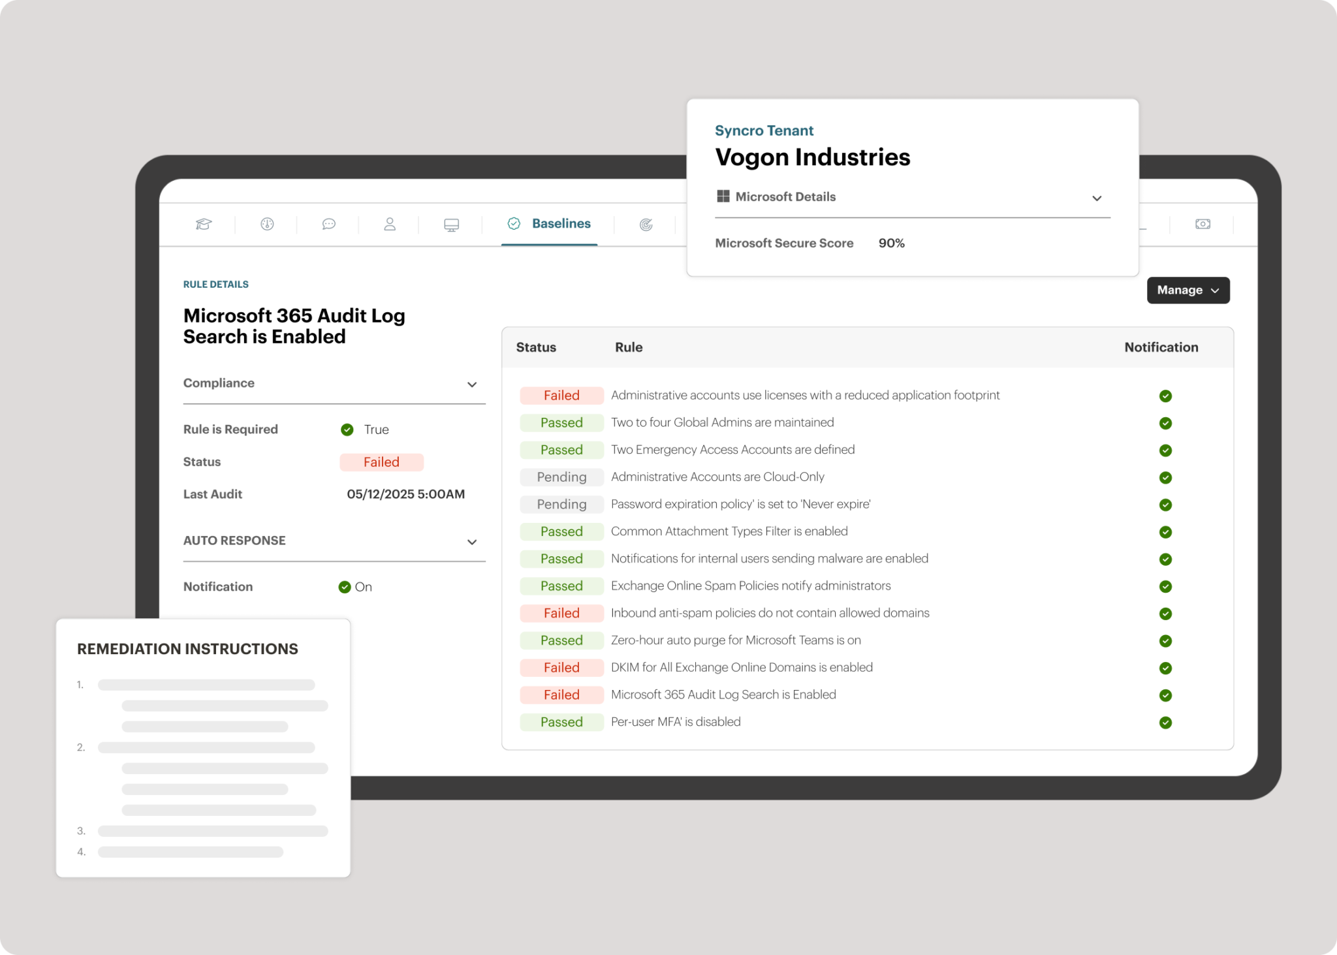Open the chat messages icon
1337x955 pixels.
(x=328, y=224)
